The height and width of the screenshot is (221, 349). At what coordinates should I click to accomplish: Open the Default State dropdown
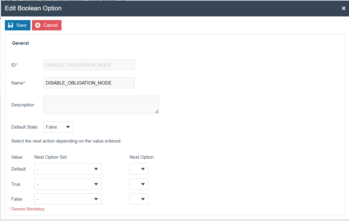(x=58, y=127)
